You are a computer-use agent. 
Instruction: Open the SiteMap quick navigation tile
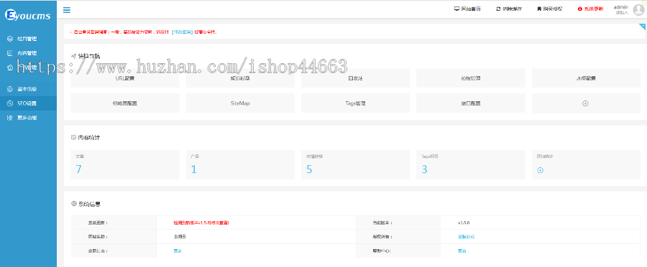(x=240, y=103)
